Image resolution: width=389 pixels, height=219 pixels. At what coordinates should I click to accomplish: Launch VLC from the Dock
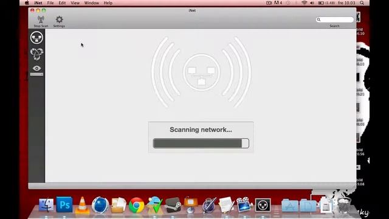tap(82, 206)
